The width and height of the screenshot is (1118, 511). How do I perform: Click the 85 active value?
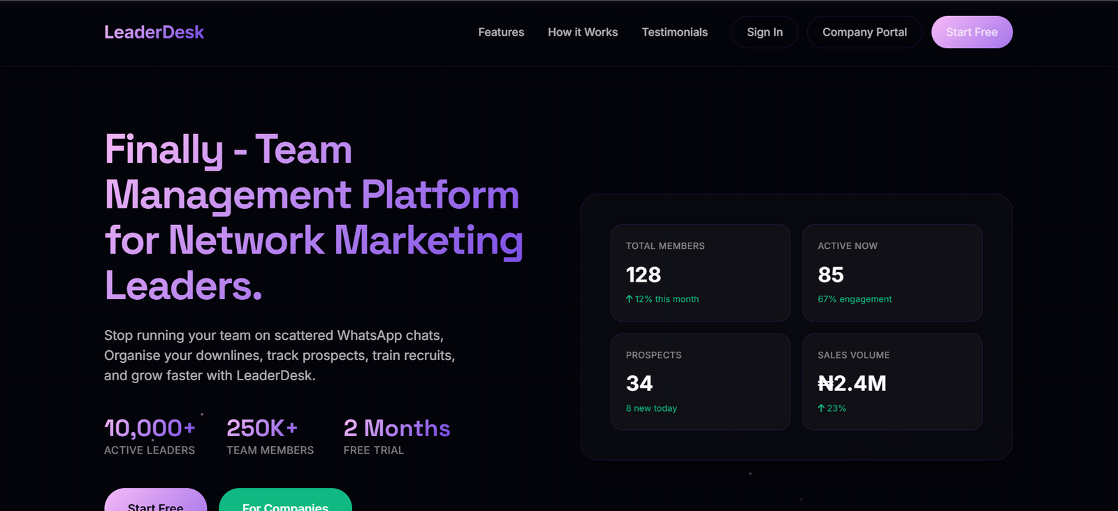click(x=831, y=275)
